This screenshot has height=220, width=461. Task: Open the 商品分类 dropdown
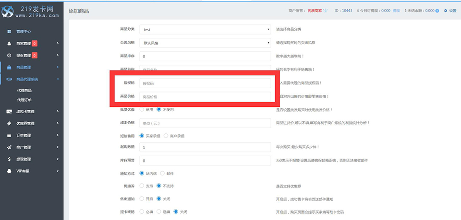pyautogui.click(x=206, y=30)
